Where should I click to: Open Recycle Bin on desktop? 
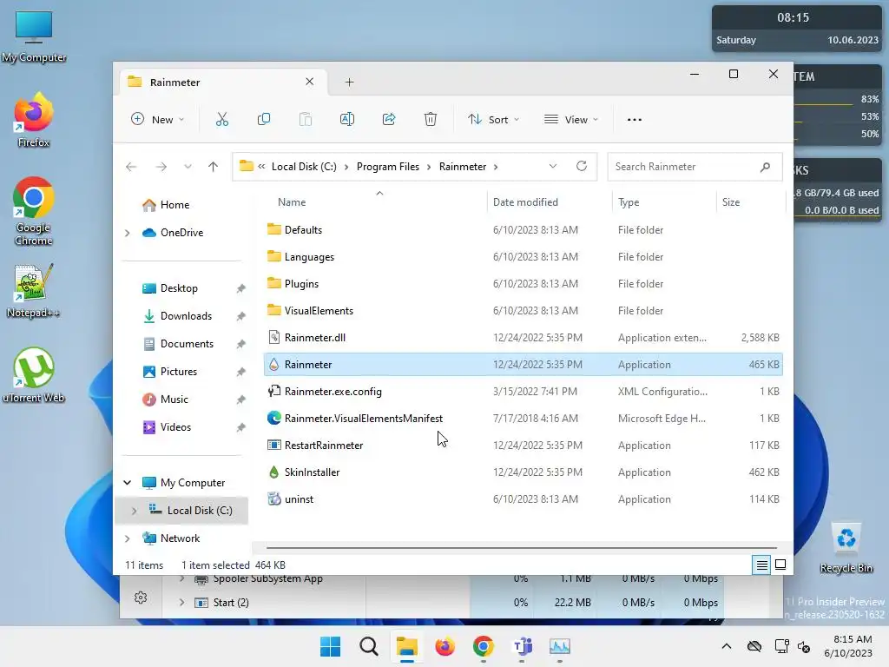click(846, 548)
